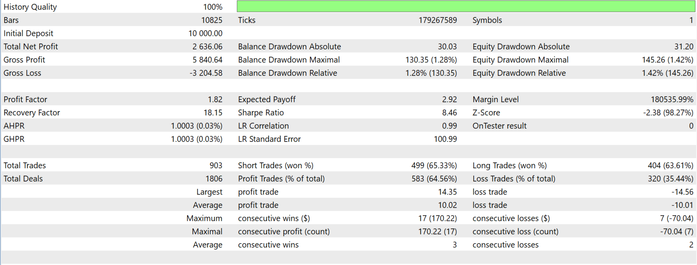Screen dimensions: 697x265
Task: Click the largest loss trade value -14.56
Action: click(682, 192)
